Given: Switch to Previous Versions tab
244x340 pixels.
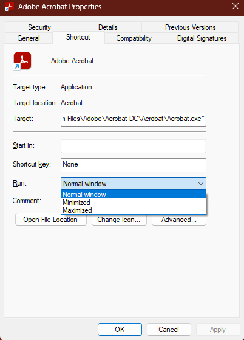Looking at the screenshot, I should [x=191, y=27].
